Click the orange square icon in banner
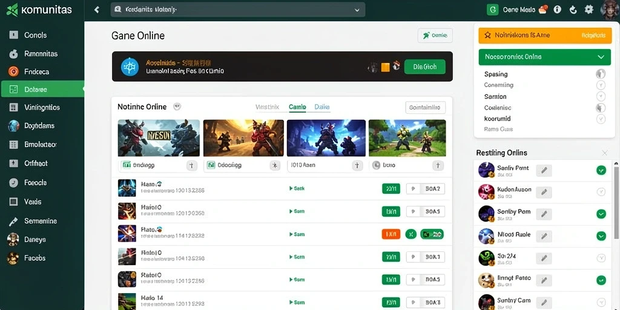 [x=385, y=67]
